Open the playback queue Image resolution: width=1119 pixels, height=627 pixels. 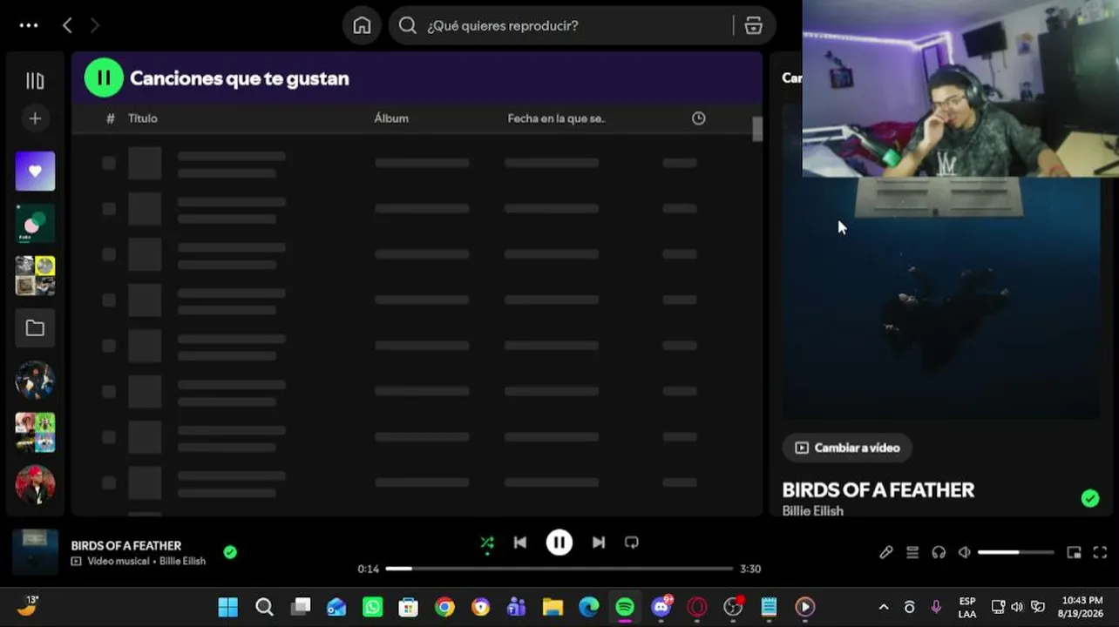tap(912, 552)
